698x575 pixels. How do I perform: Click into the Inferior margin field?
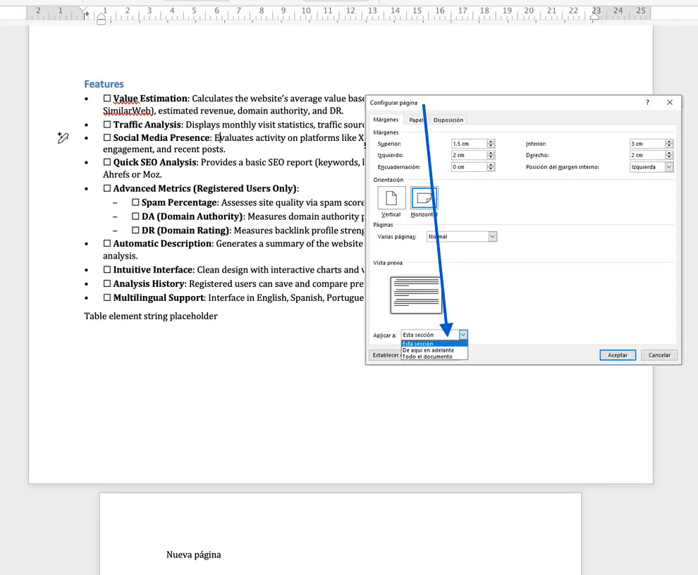tap(647, 144)
